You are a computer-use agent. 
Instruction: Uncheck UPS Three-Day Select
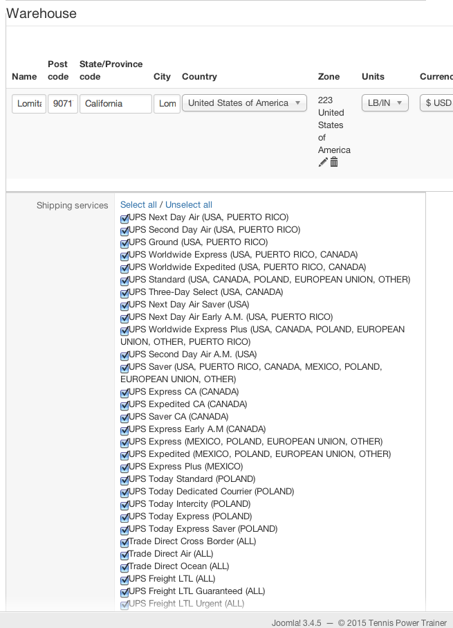pos(124,293)
